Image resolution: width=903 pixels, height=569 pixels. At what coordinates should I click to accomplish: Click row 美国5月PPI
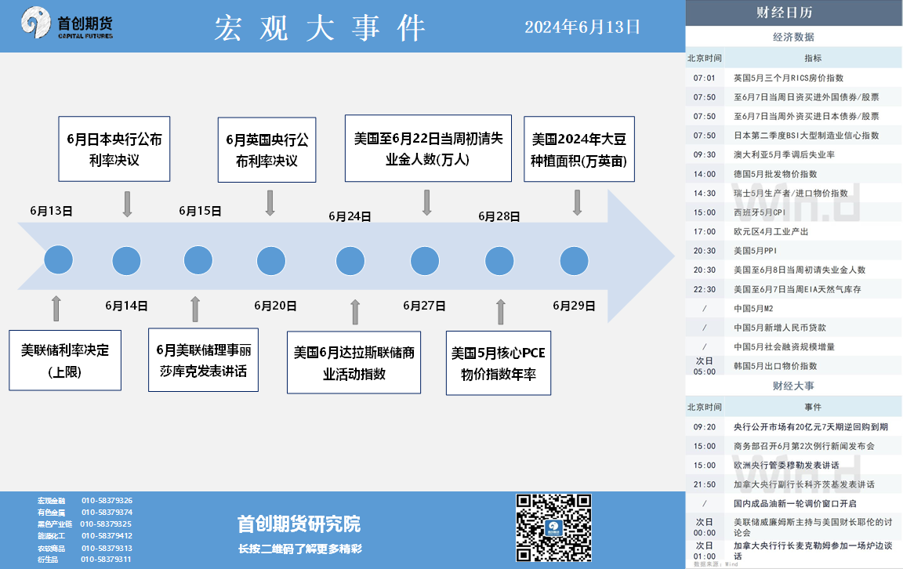(x=793, y=251)
